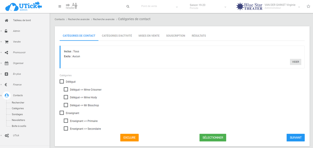Tick Délégué => Mme Hody checkbox

(x=66, y=97)
